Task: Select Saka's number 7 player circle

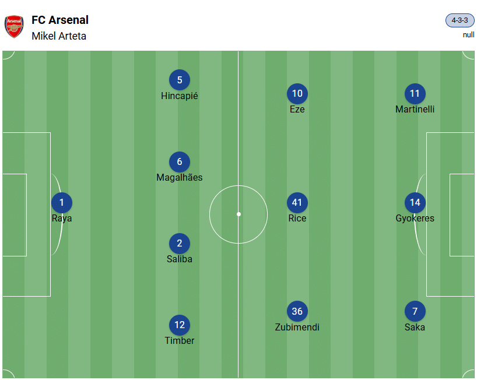Action: [415, 312]
